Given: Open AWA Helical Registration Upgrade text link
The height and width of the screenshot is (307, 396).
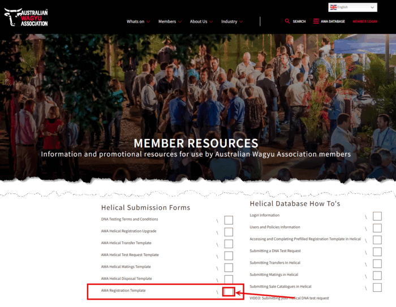Looking at the screenshot, I should coord(128,231).
